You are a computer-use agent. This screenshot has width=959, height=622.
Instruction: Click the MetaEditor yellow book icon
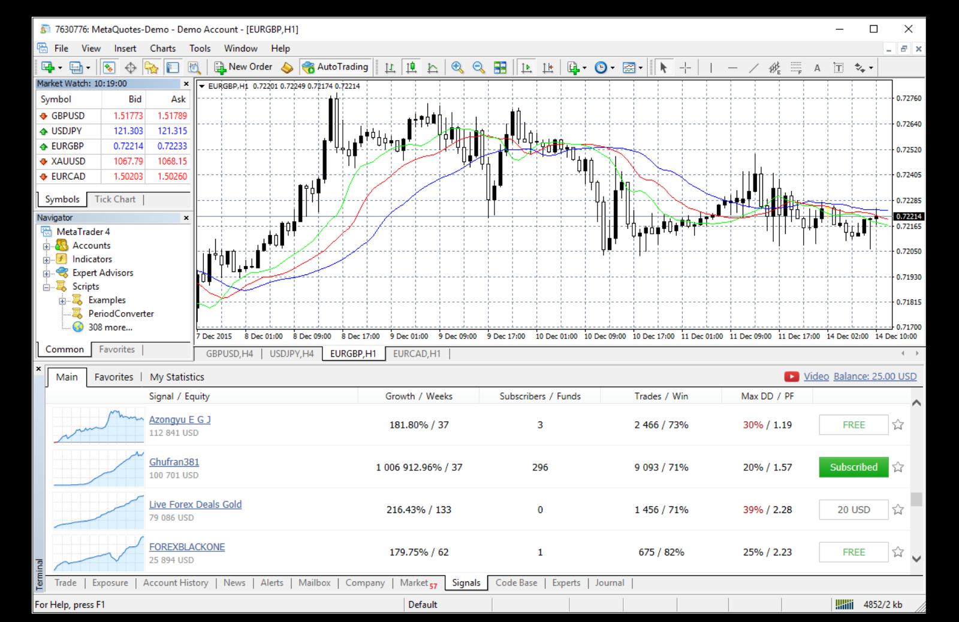(x=288, y=68)
